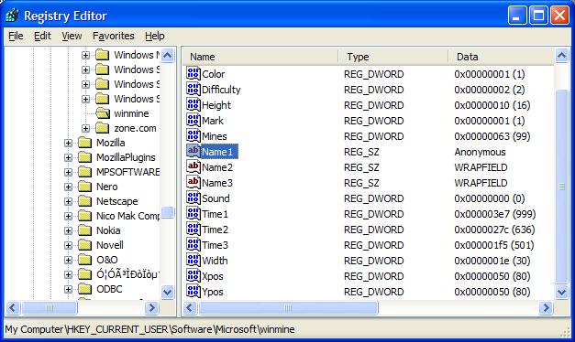
Task: Click the Novell folder icon
Action: (85, 245)
